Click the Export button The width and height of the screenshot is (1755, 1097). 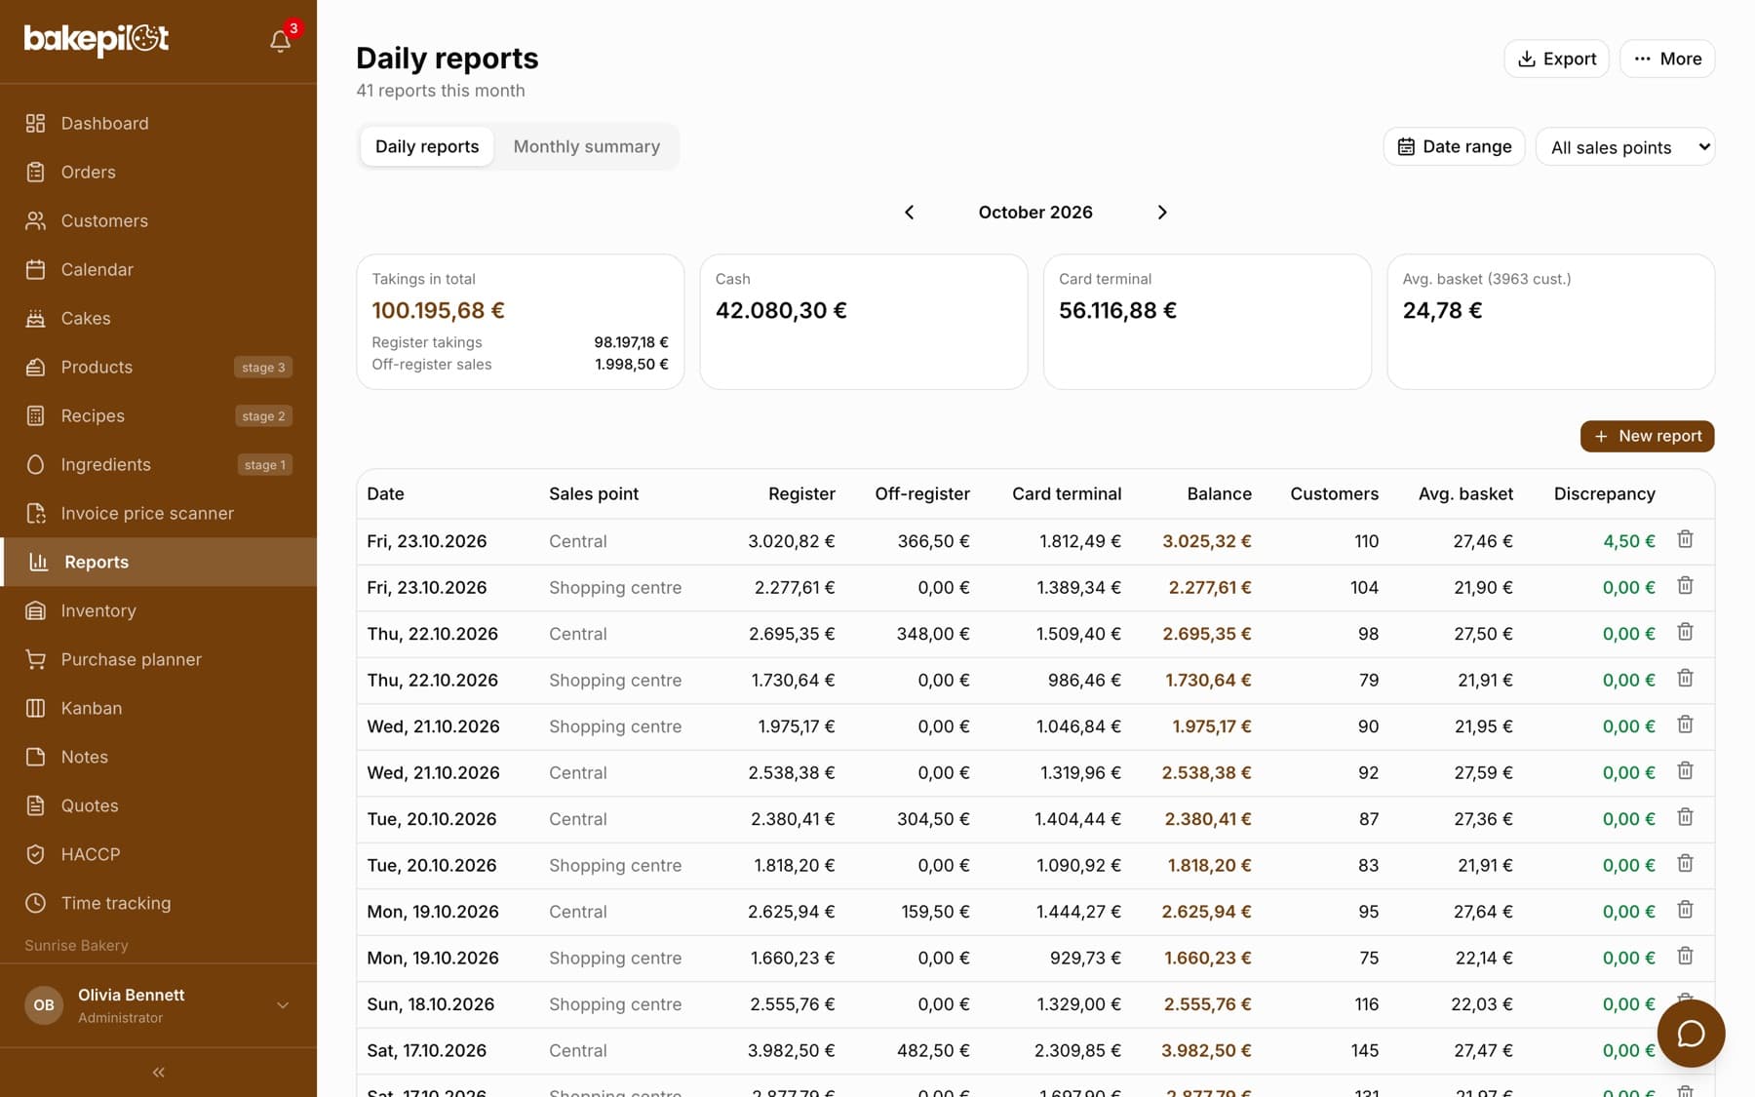pos(1556,59)
